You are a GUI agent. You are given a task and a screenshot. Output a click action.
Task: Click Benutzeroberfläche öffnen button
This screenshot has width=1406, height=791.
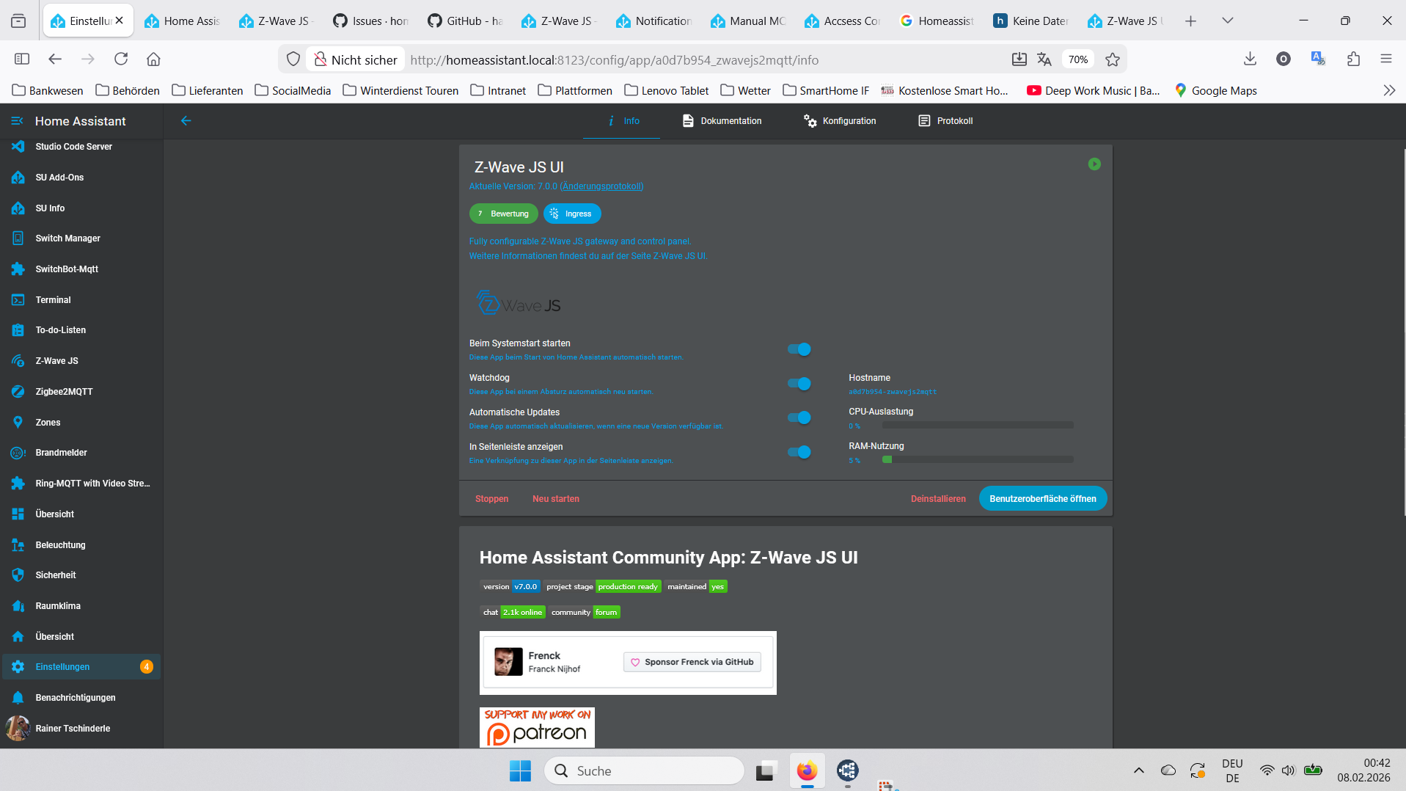coord(1043,499)
